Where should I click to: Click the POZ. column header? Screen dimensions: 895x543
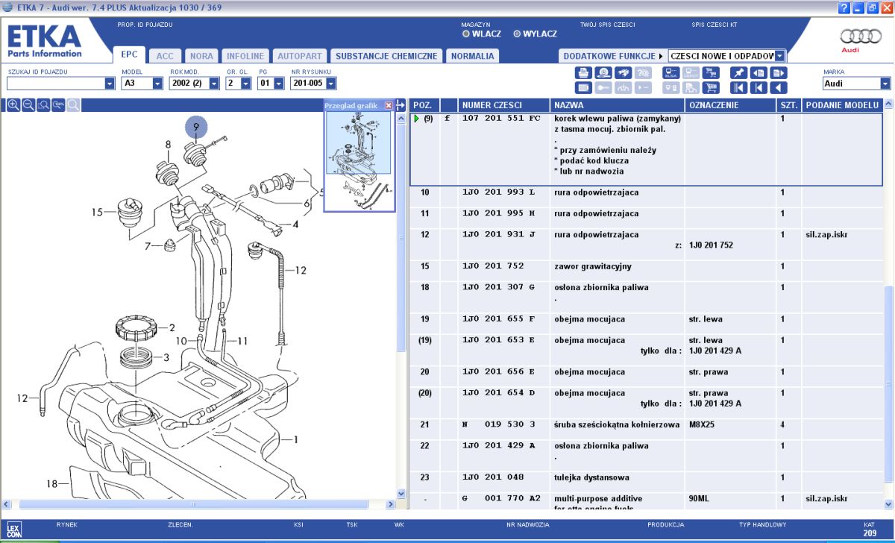click(x=424, y=105)
